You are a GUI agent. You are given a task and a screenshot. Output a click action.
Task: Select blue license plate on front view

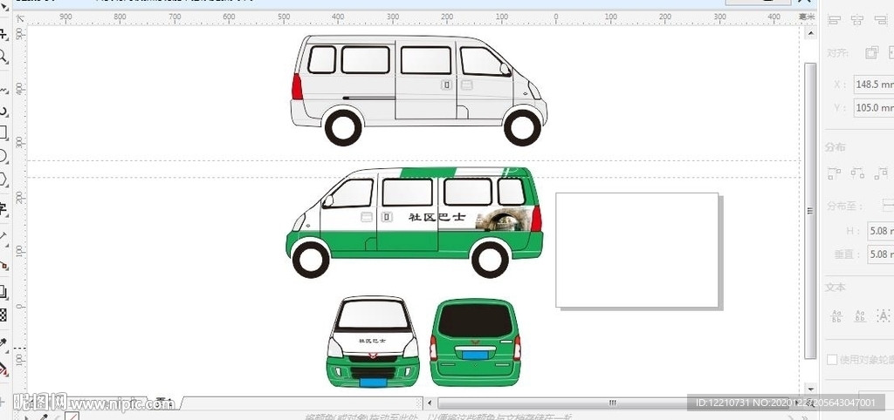pos(373,383)
